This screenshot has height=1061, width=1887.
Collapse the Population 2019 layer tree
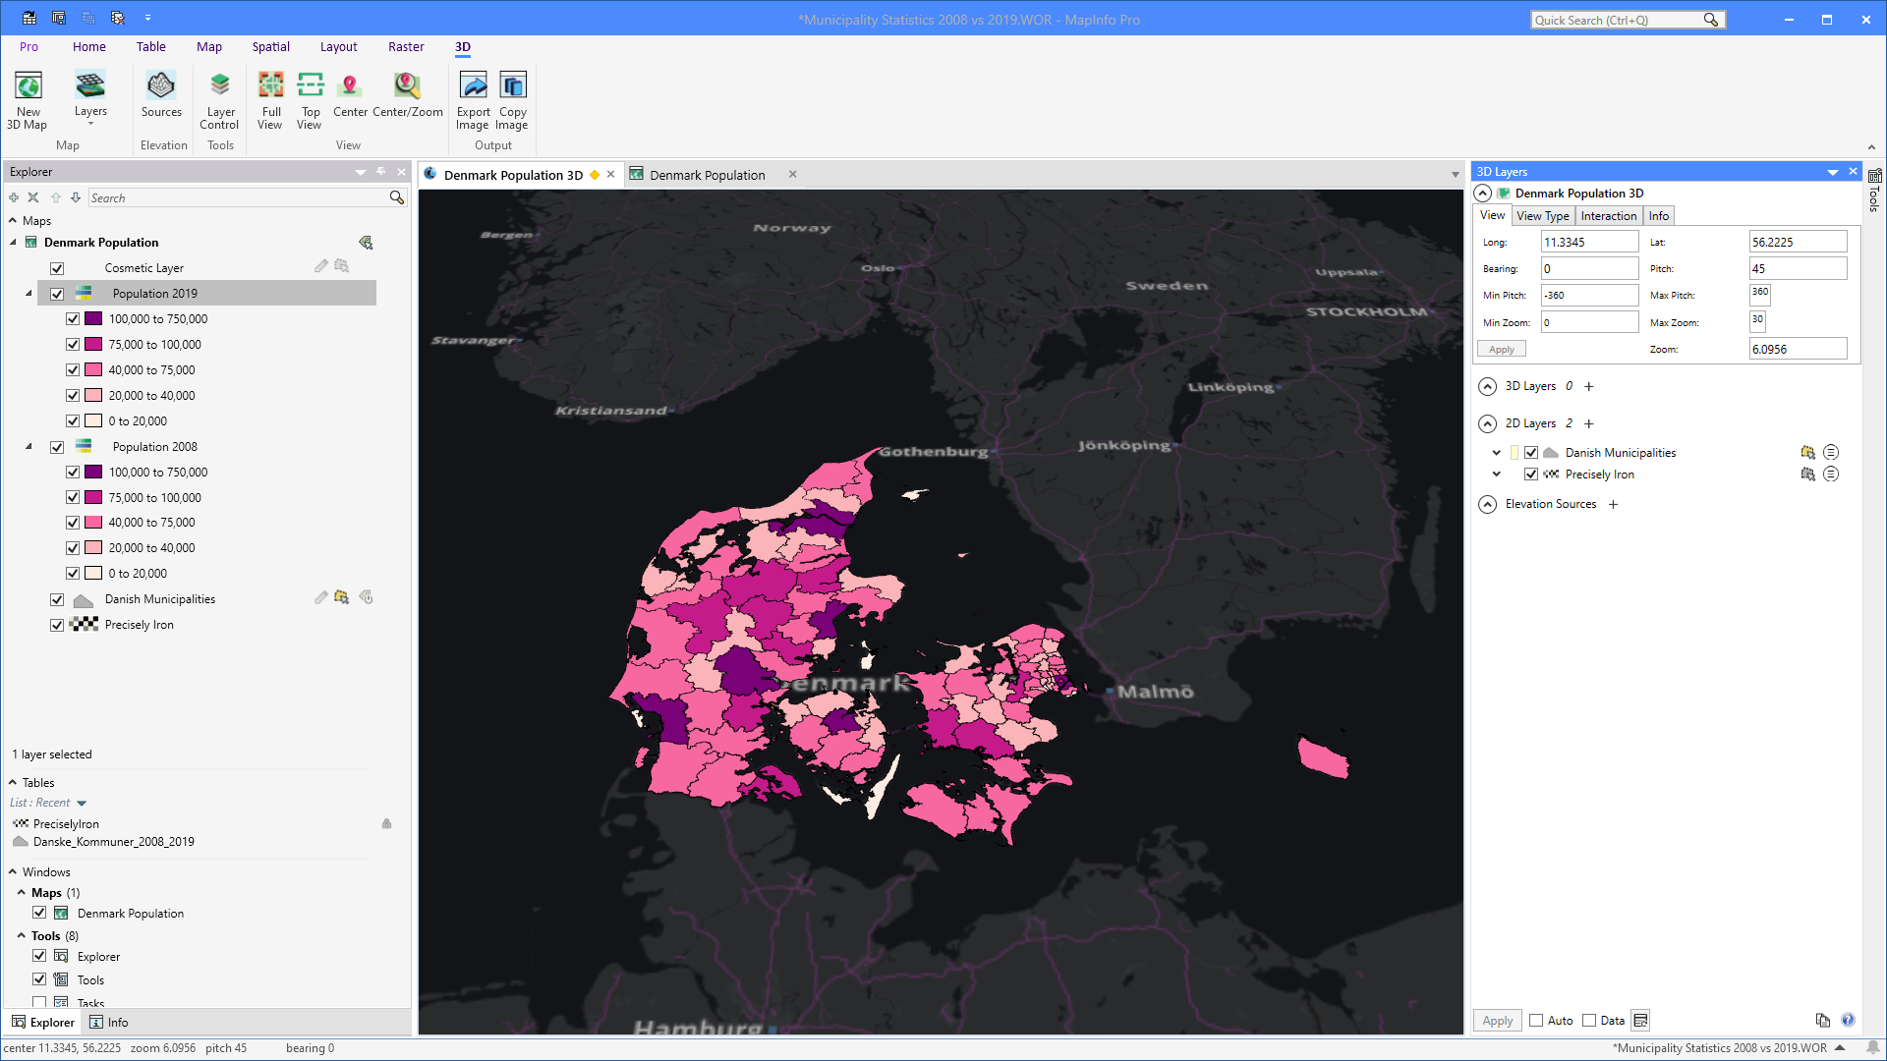(x=29, y=293)
